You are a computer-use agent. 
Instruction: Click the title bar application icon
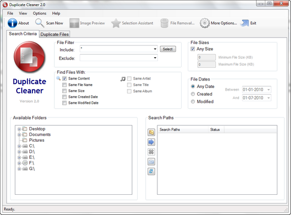(5, 5)
